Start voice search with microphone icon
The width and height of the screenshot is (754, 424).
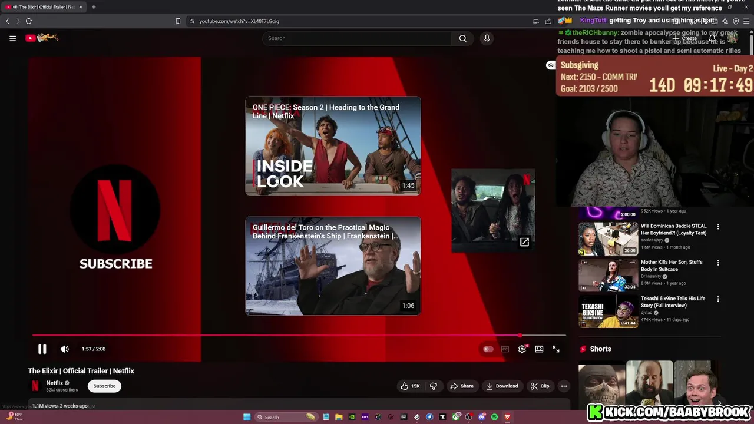click(487, 38)
